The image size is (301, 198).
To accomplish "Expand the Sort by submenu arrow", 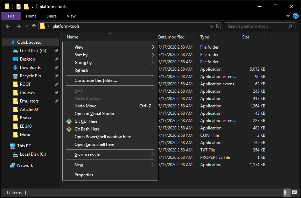I will point(153,55).
